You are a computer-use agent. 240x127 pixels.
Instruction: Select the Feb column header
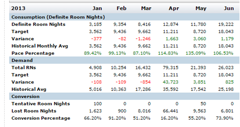coord(122,8)
